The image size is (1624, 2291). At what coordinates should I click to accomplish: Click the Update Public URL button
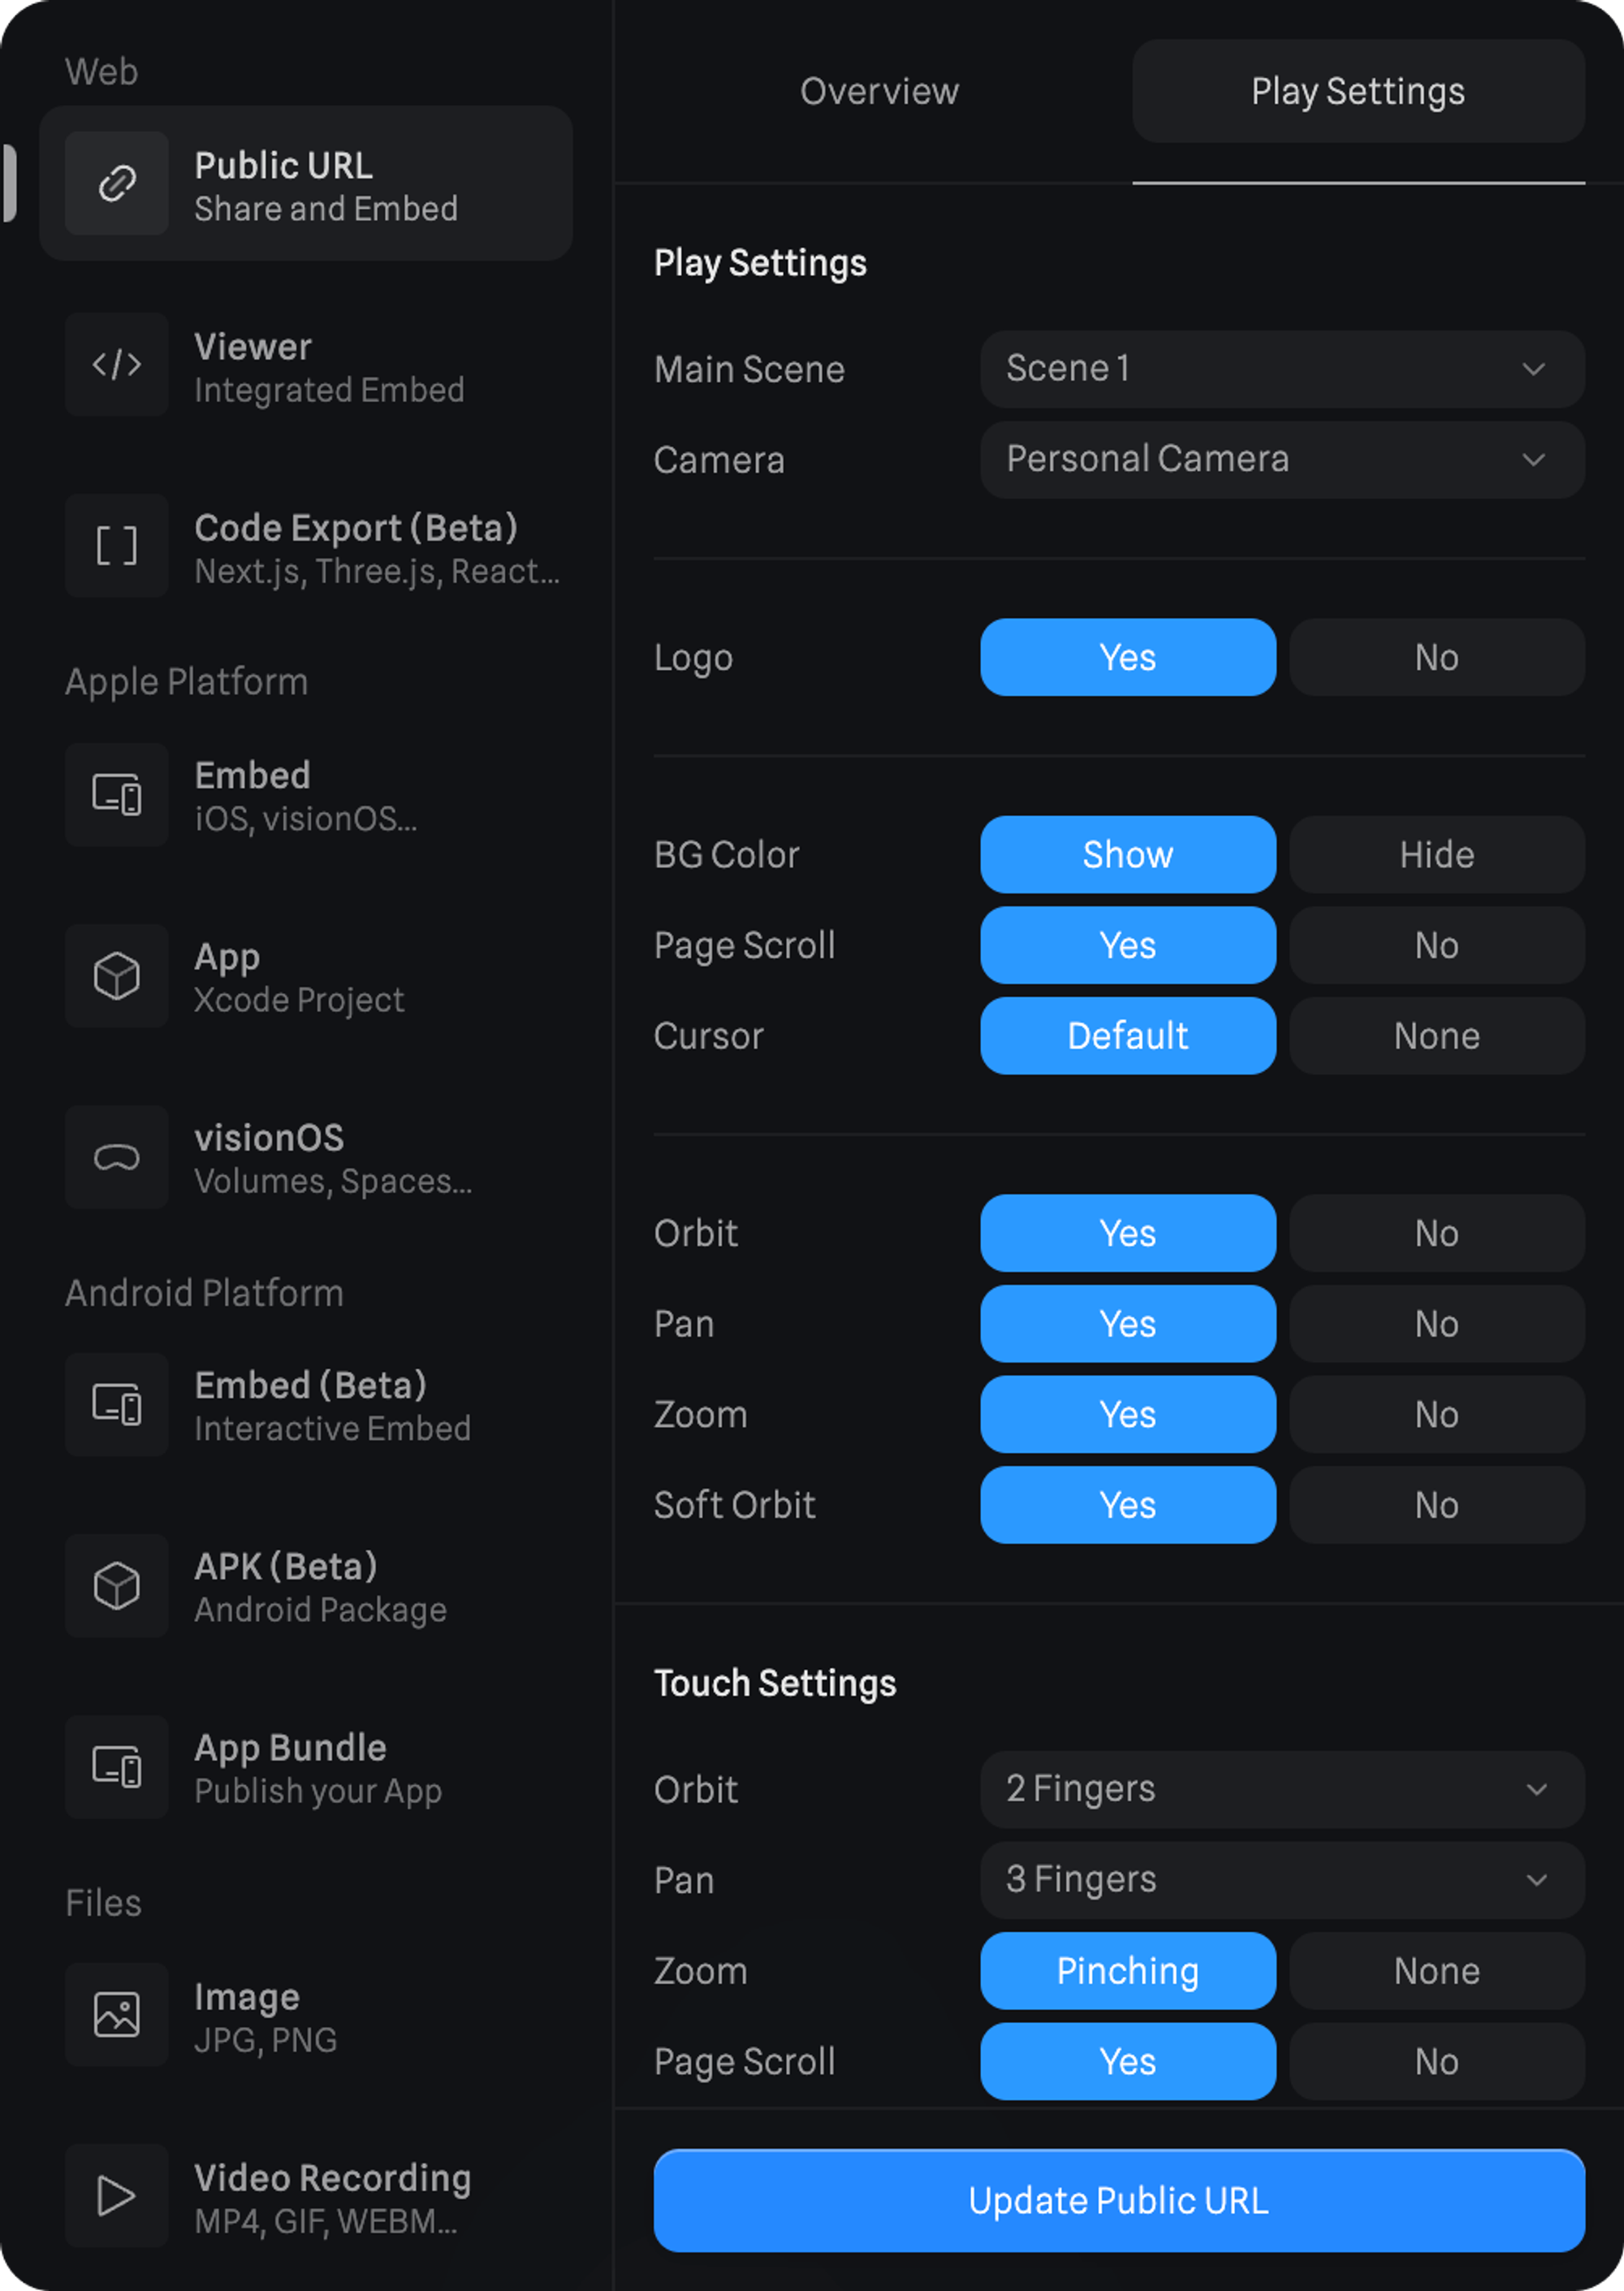tap(1118, 2200)
